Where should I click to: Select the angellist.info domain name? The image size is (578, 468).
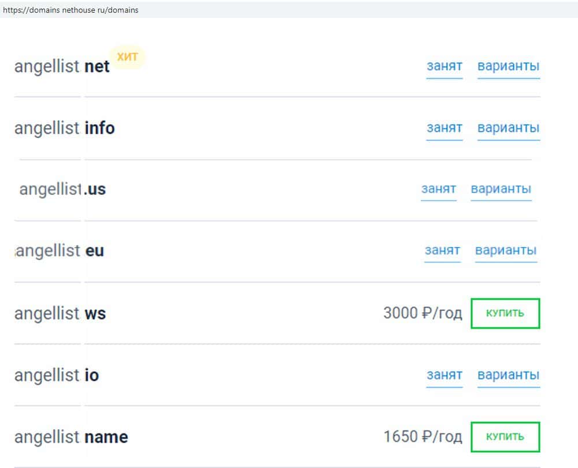64,128
